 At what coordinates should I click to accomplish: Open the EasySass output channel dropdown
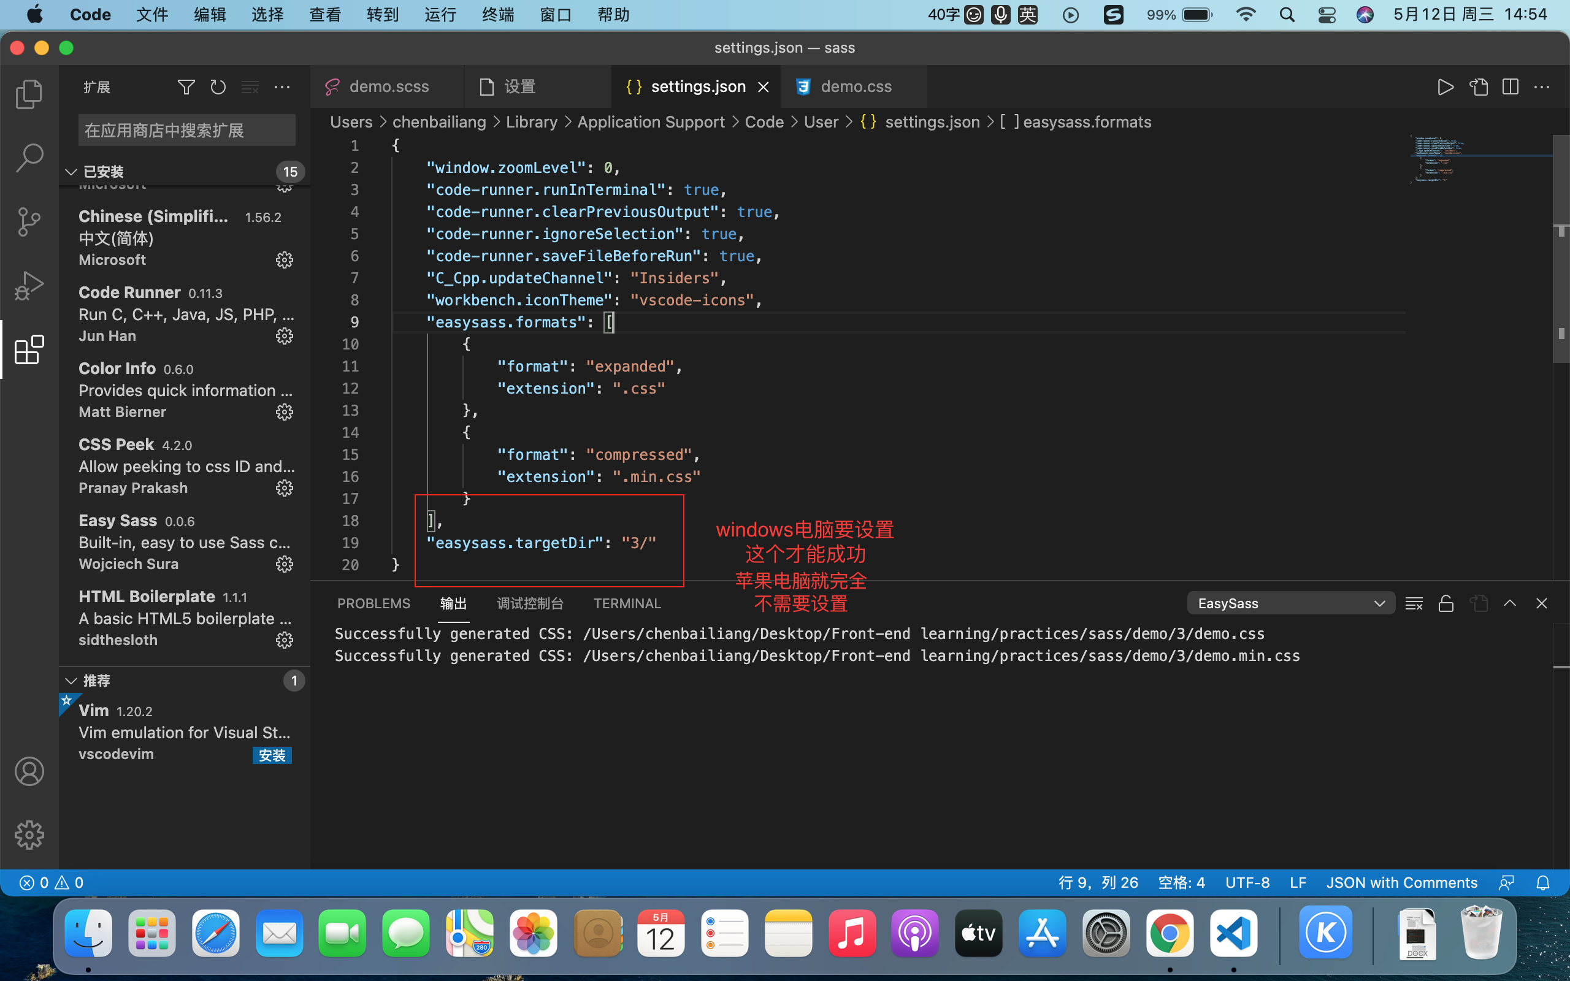pos(1290,603)
